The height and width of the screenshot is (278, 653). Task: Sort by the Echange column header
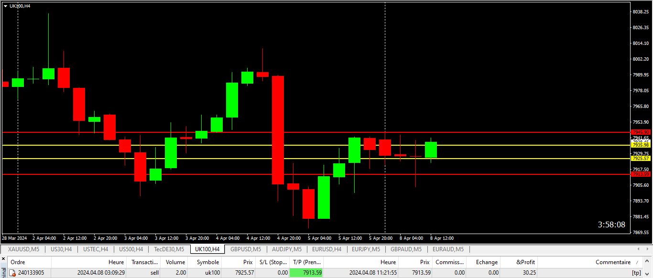click(483, 262)
